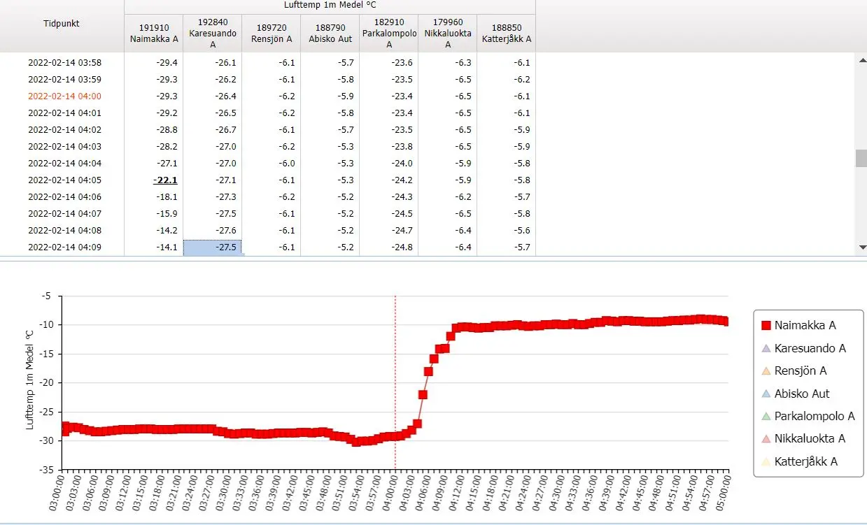Click the table's vertical scrollbar thumb
This screenshot has width=867, height=525.
click(x=861, y=158)
